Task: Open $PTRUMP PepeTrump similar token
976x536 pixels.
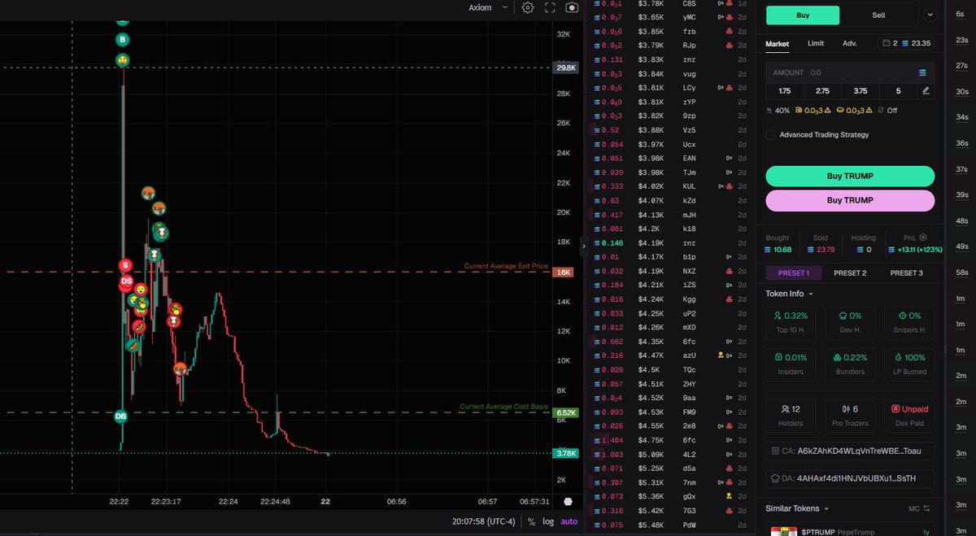Action: pyautogui.click(x=850, y=530)
